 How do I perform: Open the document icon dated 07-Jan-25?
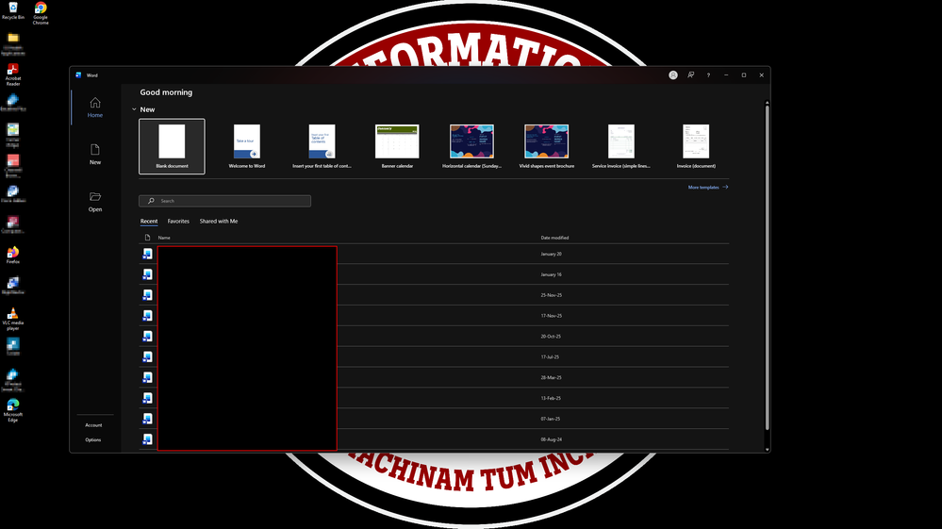[147, 419]
